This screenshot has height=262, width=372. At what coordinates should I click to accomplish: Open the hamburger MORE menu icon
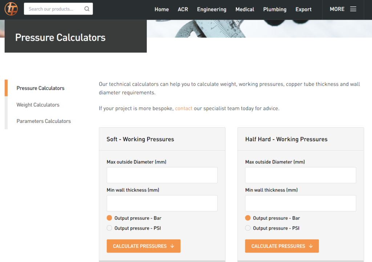click(353, 9)
